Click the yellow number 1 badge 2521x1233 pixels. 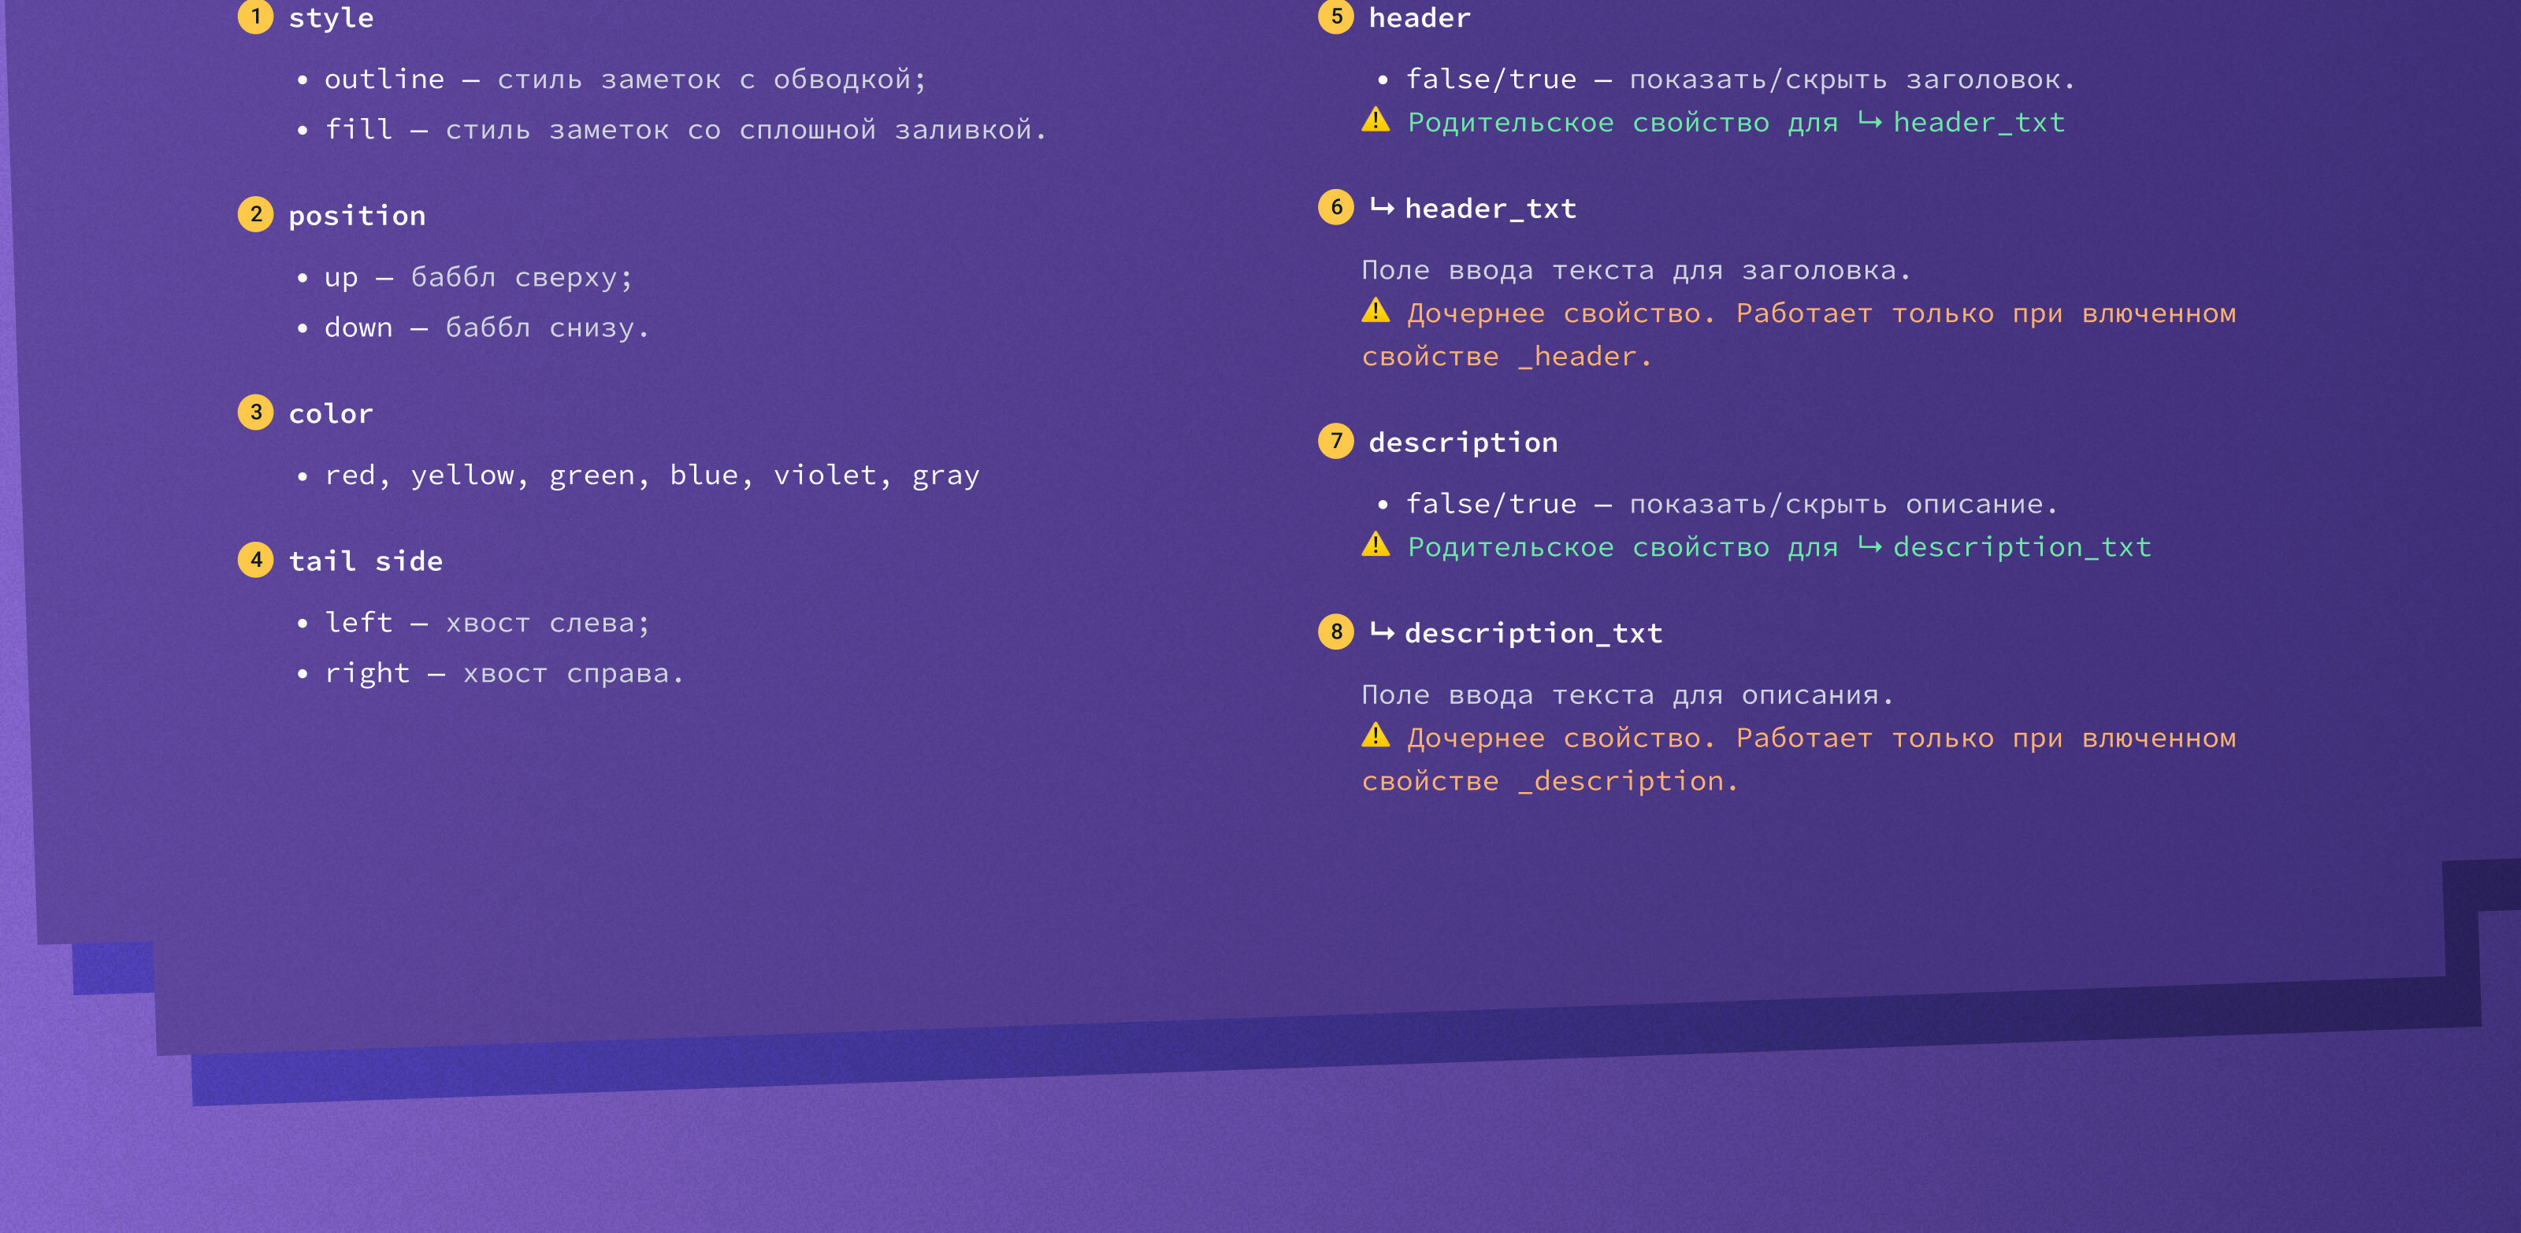tap(255, 17)
